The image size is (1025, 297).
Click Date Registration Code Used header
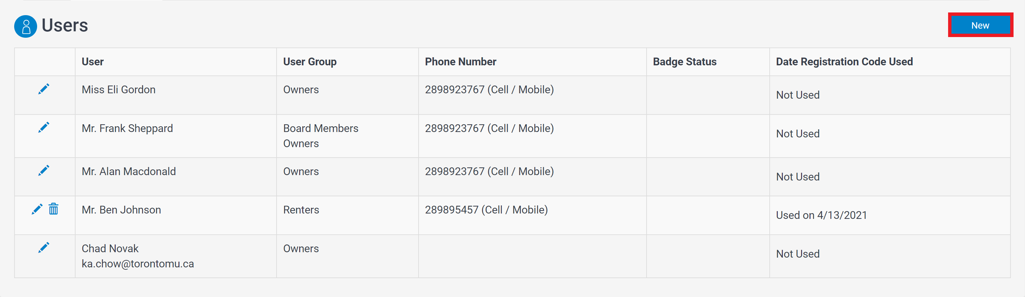click(x=844, y=62)
